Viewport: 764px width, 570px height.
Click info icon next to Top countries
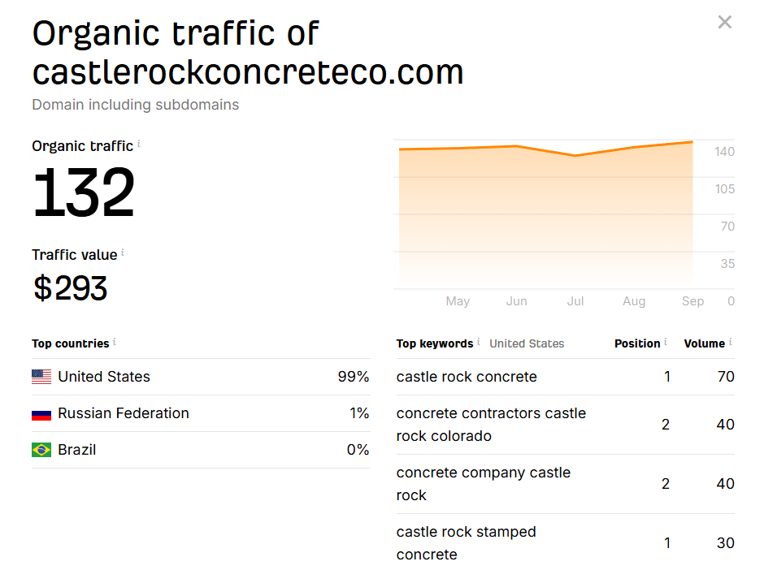pos(115,342)
